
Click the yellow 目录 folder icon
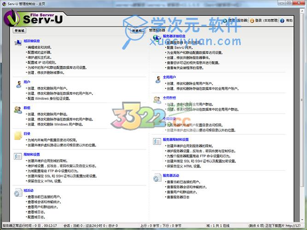(x=18, y=136)
